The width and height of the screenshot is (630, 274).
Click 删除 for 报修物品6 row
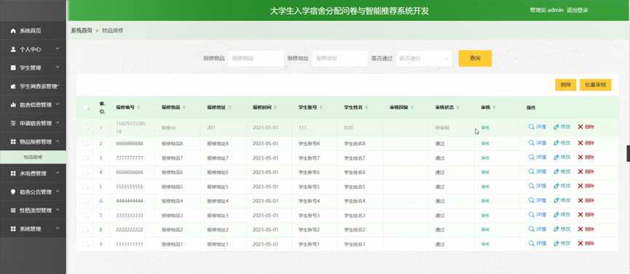[x=586, y=172]
